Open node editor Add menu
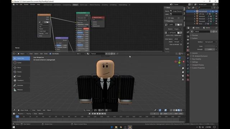Image resolution: width=230 pixels, height=129 pixels. 41,54
